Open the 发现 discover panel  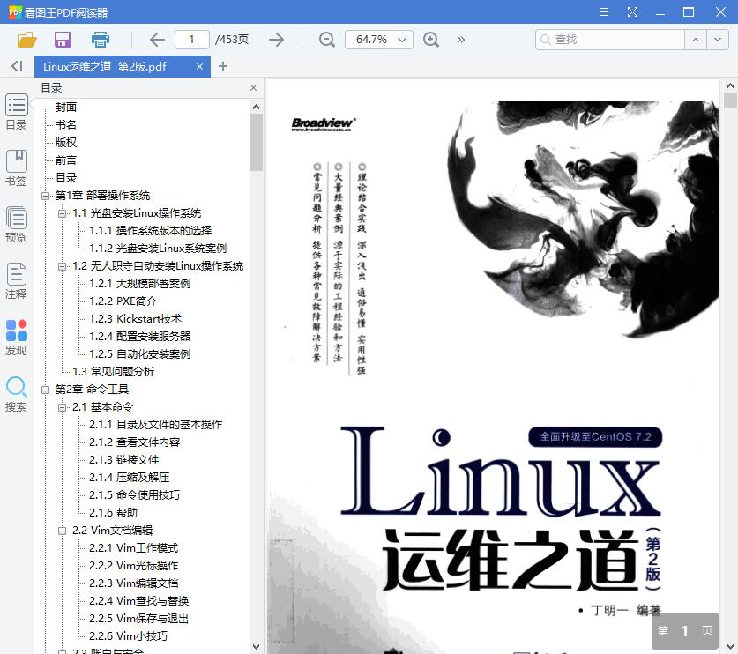(17, 338)
